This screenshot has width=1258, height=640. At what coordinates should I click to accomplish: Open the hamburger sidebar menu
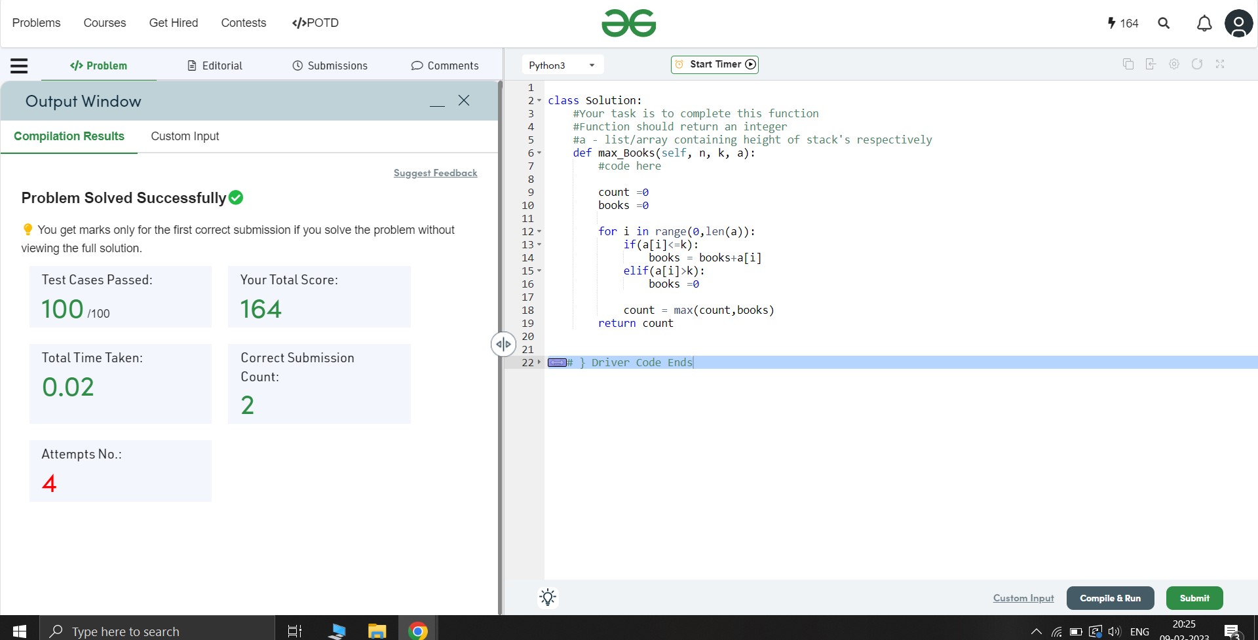pos(19,66)
